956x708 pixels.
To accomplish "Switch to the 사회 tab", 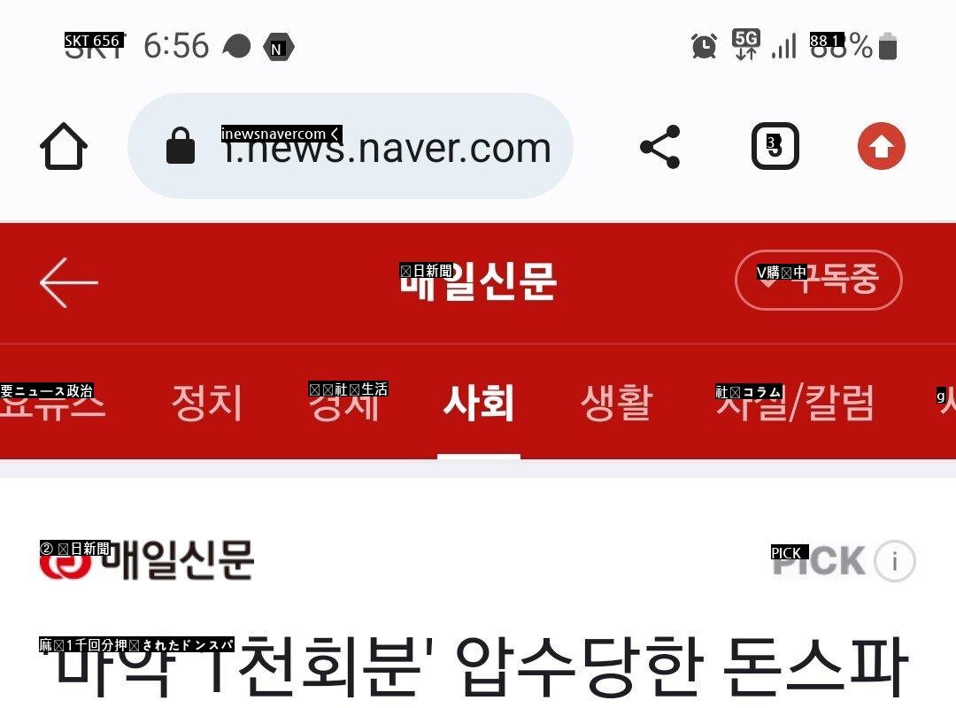I will (479, 403).
